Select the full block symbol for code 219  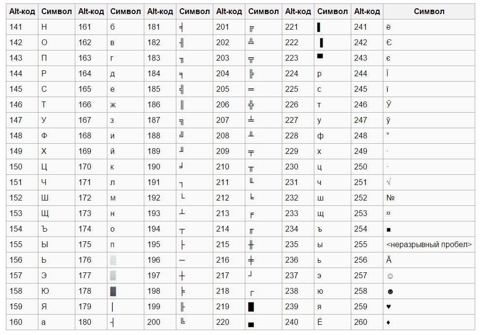251,306
